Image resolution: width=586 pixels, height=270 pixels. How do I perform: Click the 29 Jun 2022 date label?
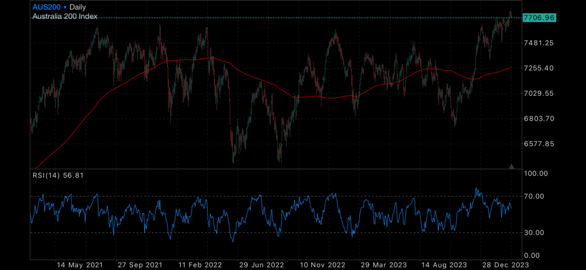click(262, 265)
